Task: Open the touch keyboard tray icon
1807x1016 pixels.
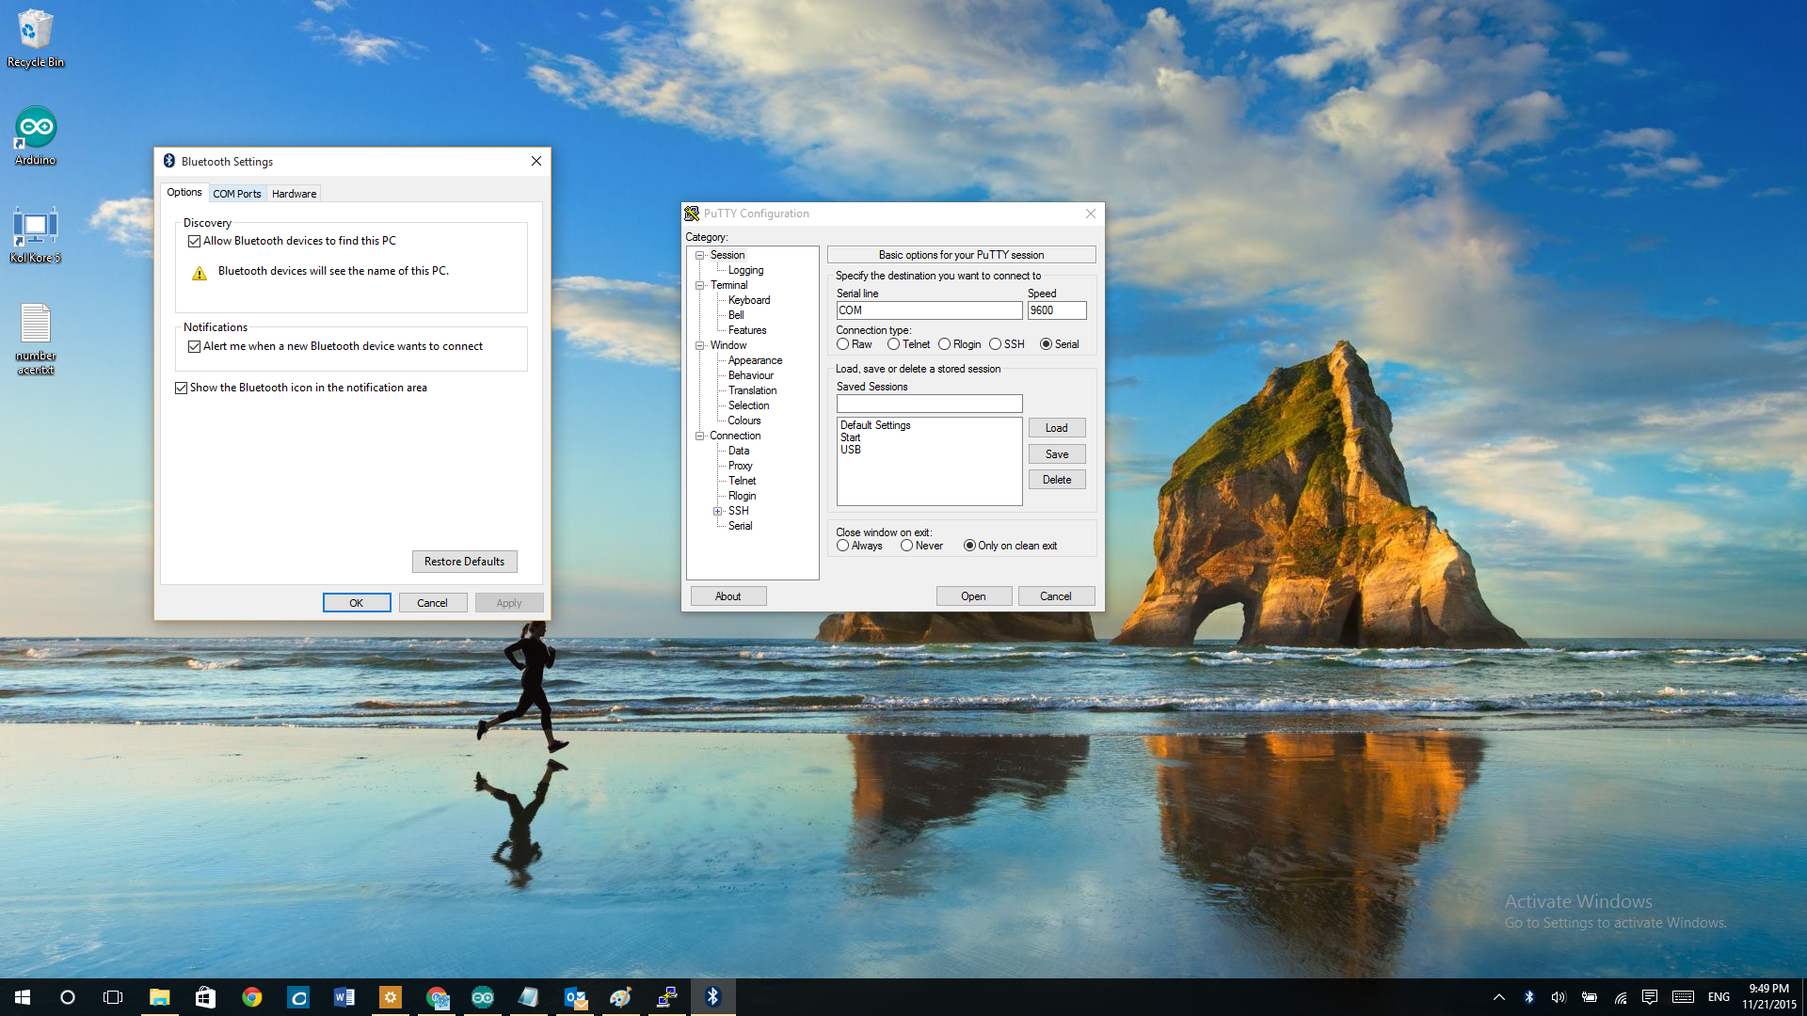Action: (1683, 997)
